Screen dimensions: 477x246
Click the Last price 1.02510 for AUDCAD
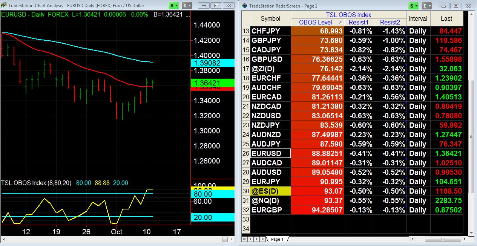(x=446, y=163)
